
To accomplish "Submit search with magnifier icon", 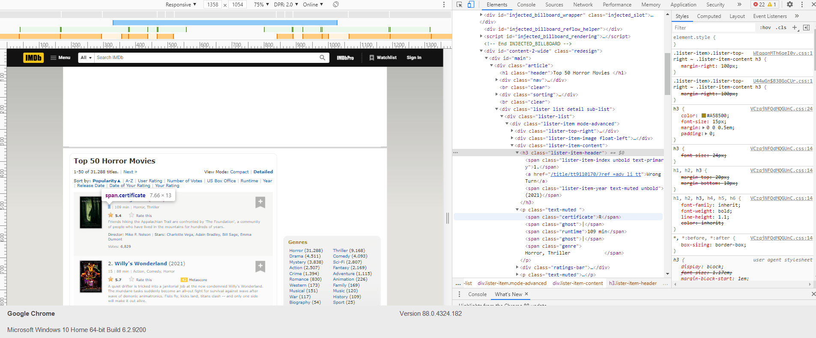I will tap(323, 58).
